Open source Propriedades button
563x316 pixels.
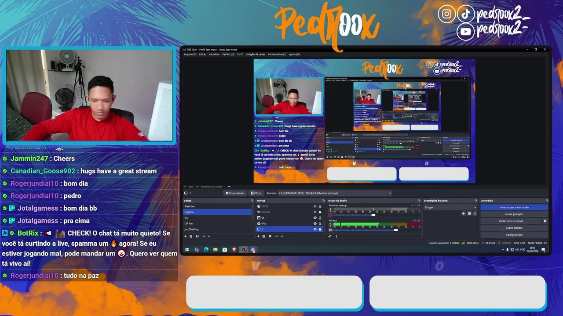point(235,193)
